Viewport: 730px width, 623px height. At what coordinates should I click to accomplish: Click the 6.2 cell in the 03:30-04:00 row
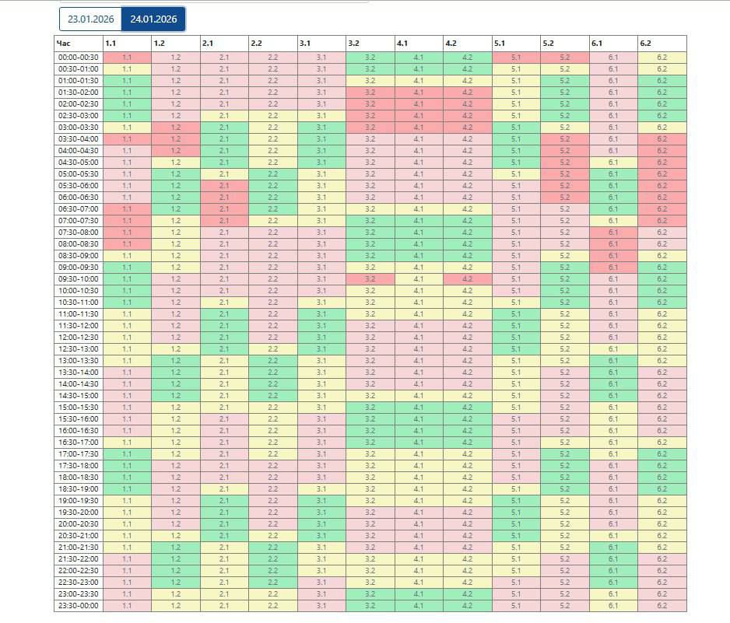coord(662,139)
